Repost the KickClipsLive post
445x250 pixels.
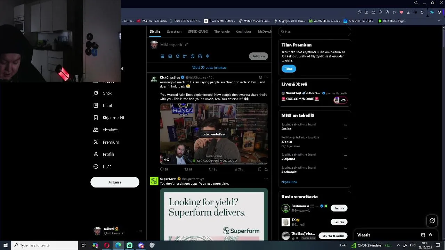(188, 169)
